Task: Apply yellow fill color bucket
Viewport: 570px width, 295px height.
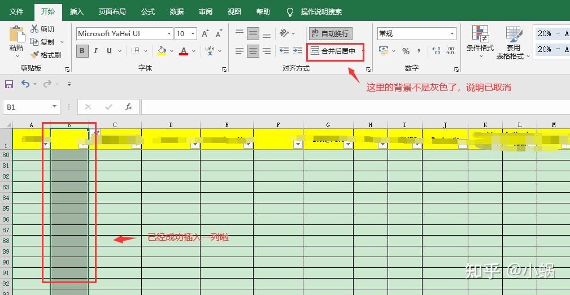Action: [162, 51]
